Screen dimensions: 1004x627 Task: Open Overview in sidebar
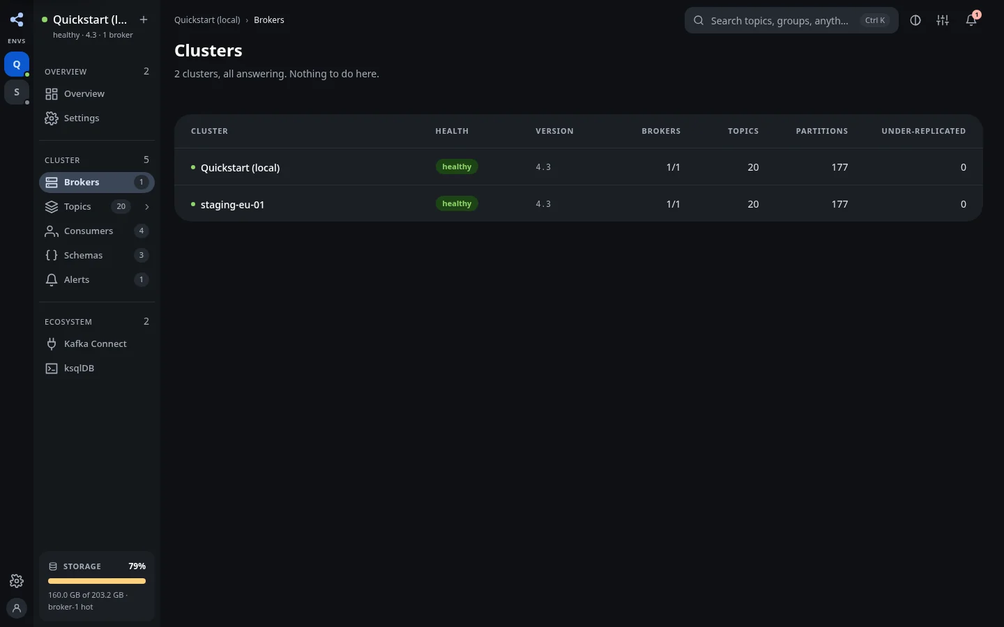97,93
